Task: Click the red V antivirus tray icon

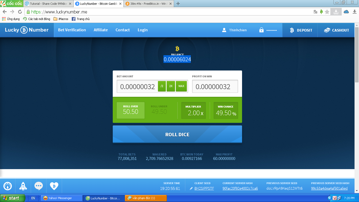Action: (335, 198)
